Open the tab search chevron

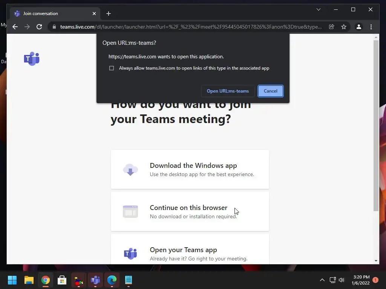click(319, 9)
